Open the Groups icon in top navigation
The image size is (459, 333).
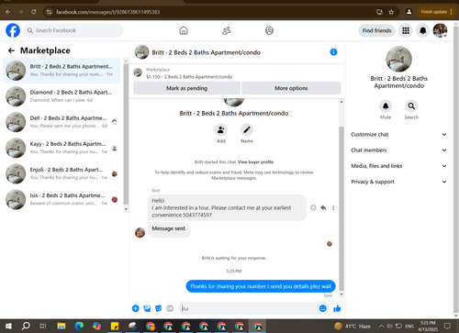tap(269, 30)
